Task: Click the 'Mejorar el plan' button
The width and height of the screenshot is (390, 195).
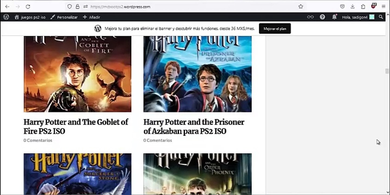Action: tap(275, 28)
